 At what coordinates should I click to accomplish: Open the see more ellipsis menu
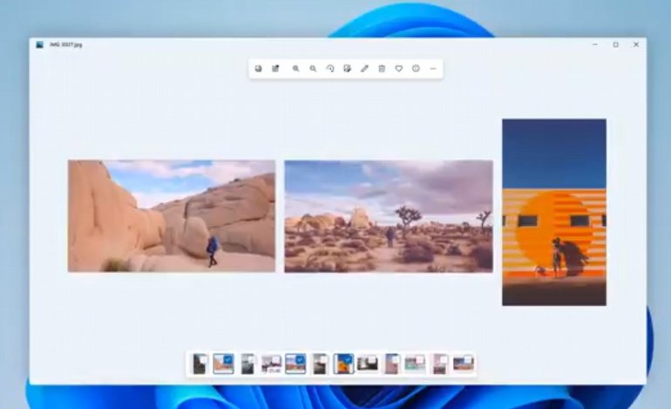433,69
